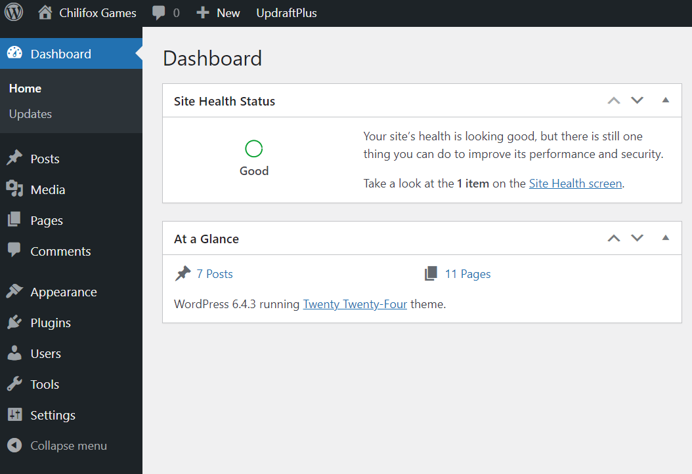Click the Tools wrench icon
The height and width of the screenshot is (474, 692).
tap(14, 384)
